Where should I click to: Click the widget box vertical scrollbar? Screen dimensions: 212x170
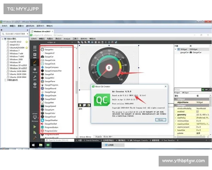76,87
